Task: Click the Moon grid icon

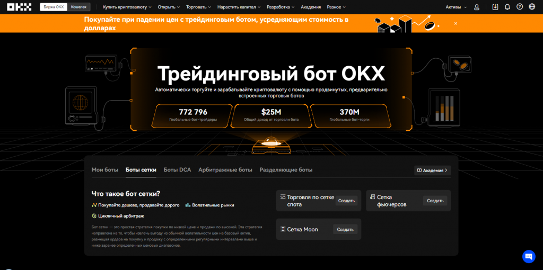Action: (x=283, y=229)
